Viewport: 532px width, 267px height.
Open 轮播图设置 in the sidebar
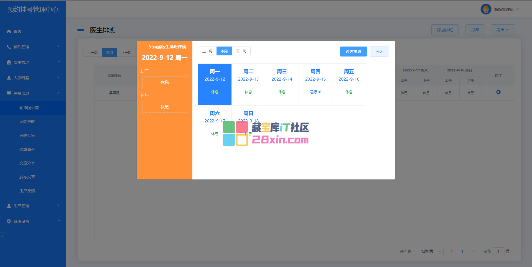33,108
